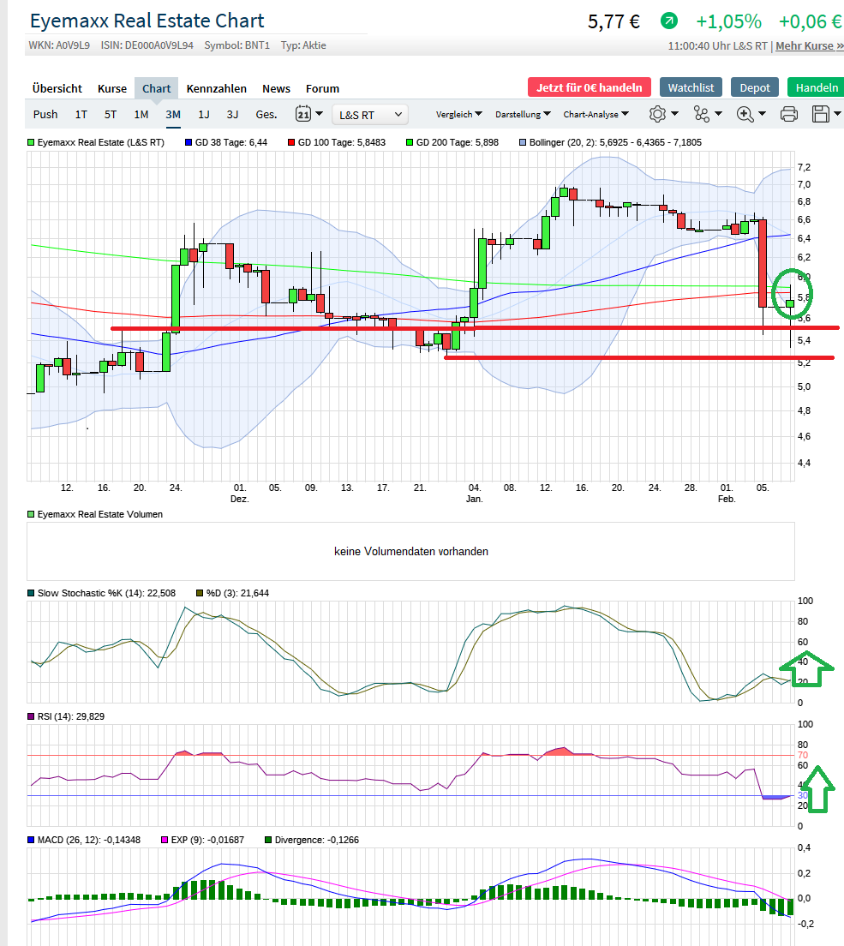Open the calendar date picker icon
Screen dimensions: 844x946
coord(302,114)
